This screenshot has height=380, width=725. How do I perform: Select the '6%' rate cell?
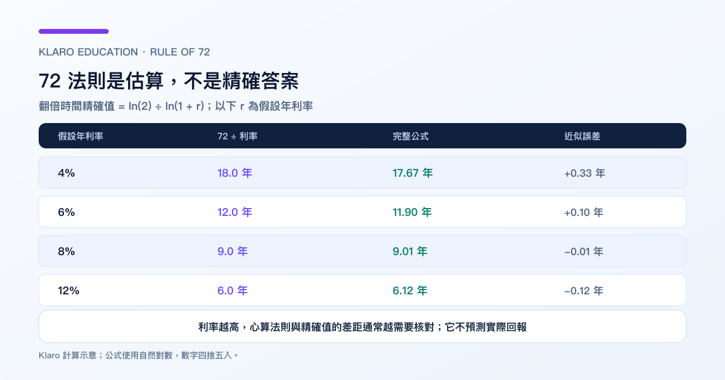66,212
